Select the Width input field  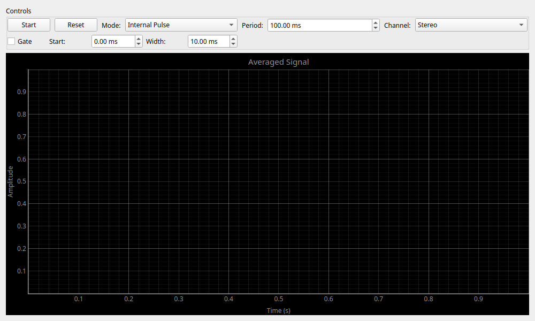click(x=208, y=42)
